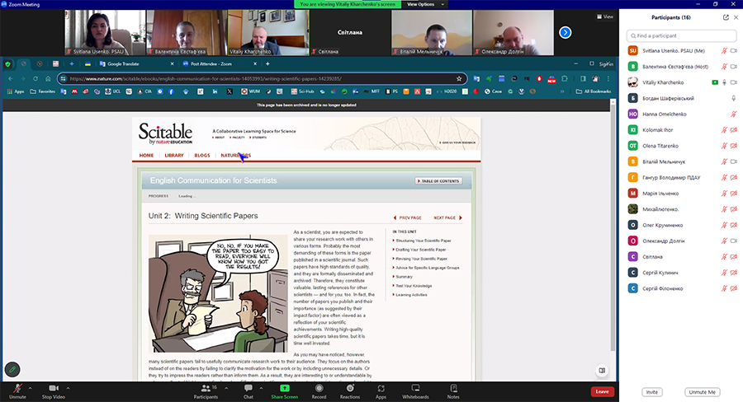Open the Favorites bookmarks folder
The width and height of the screenshot is (743, 402).
click(x=42, y=91)
